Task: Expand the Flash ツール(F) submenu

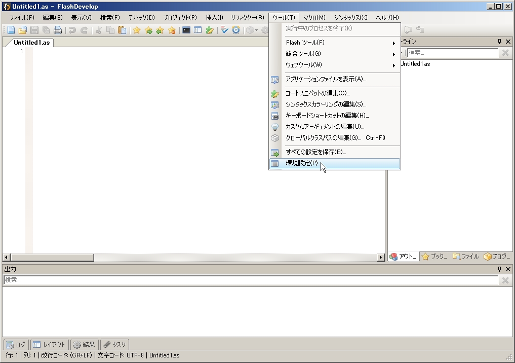Action: coord(335,43)
